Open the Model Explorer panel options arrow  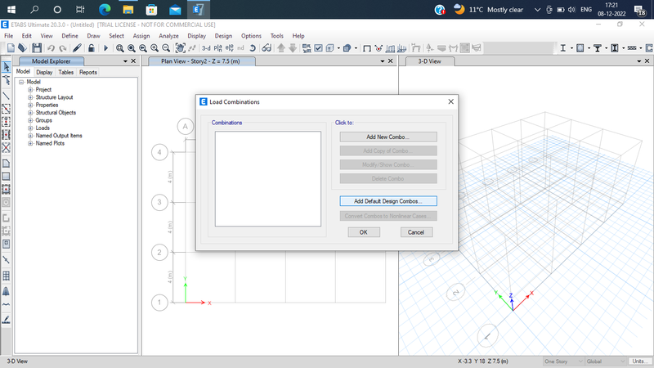125,61
